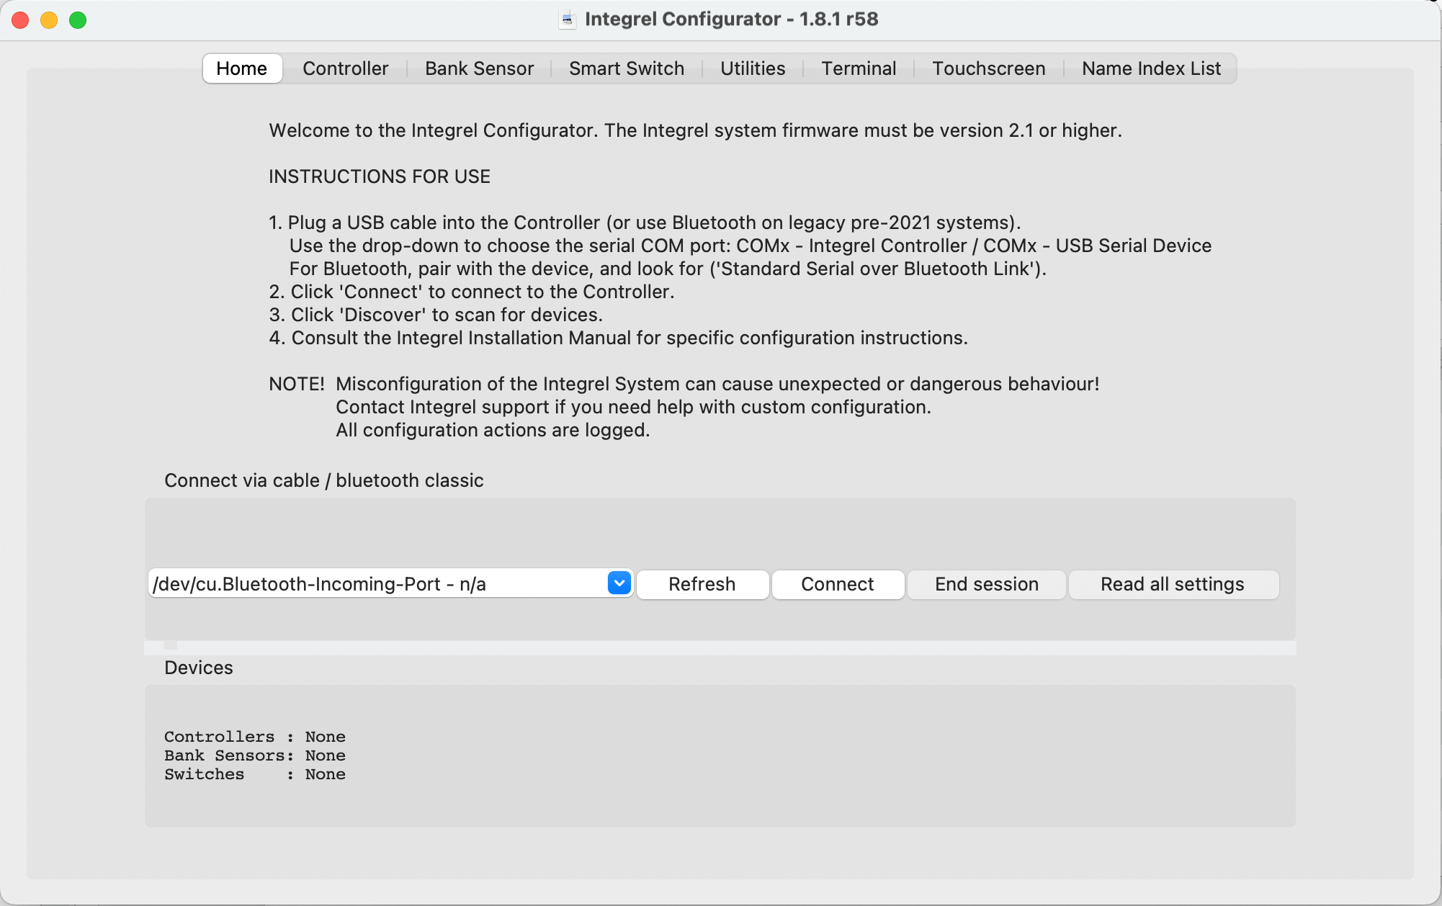Click Refresh to rescan ports
Viewport: 1442px width, 906px height.
(702, 584)
